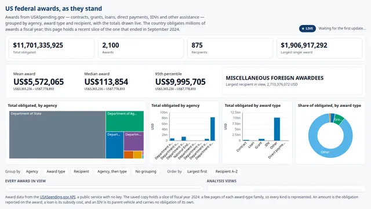Click the Other segment of donut chart

(325, 152)
